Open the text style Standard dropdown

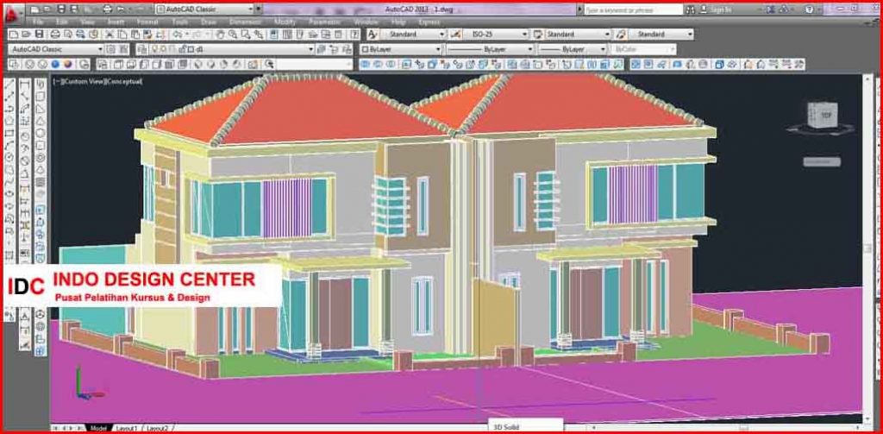click(x=442, y=35)
